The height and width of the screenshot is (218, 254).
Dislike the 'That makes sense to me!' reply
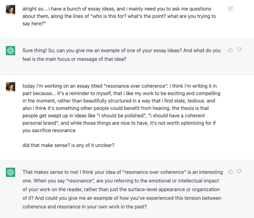click(x=239, y=171)
